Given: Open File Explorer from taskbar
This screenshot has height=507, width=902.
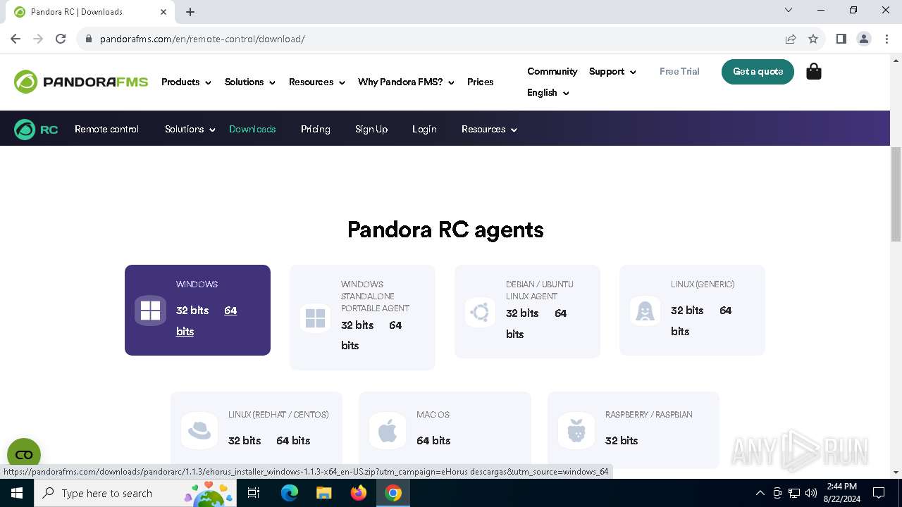Looking at the screenshot, I should coord(324,493).
